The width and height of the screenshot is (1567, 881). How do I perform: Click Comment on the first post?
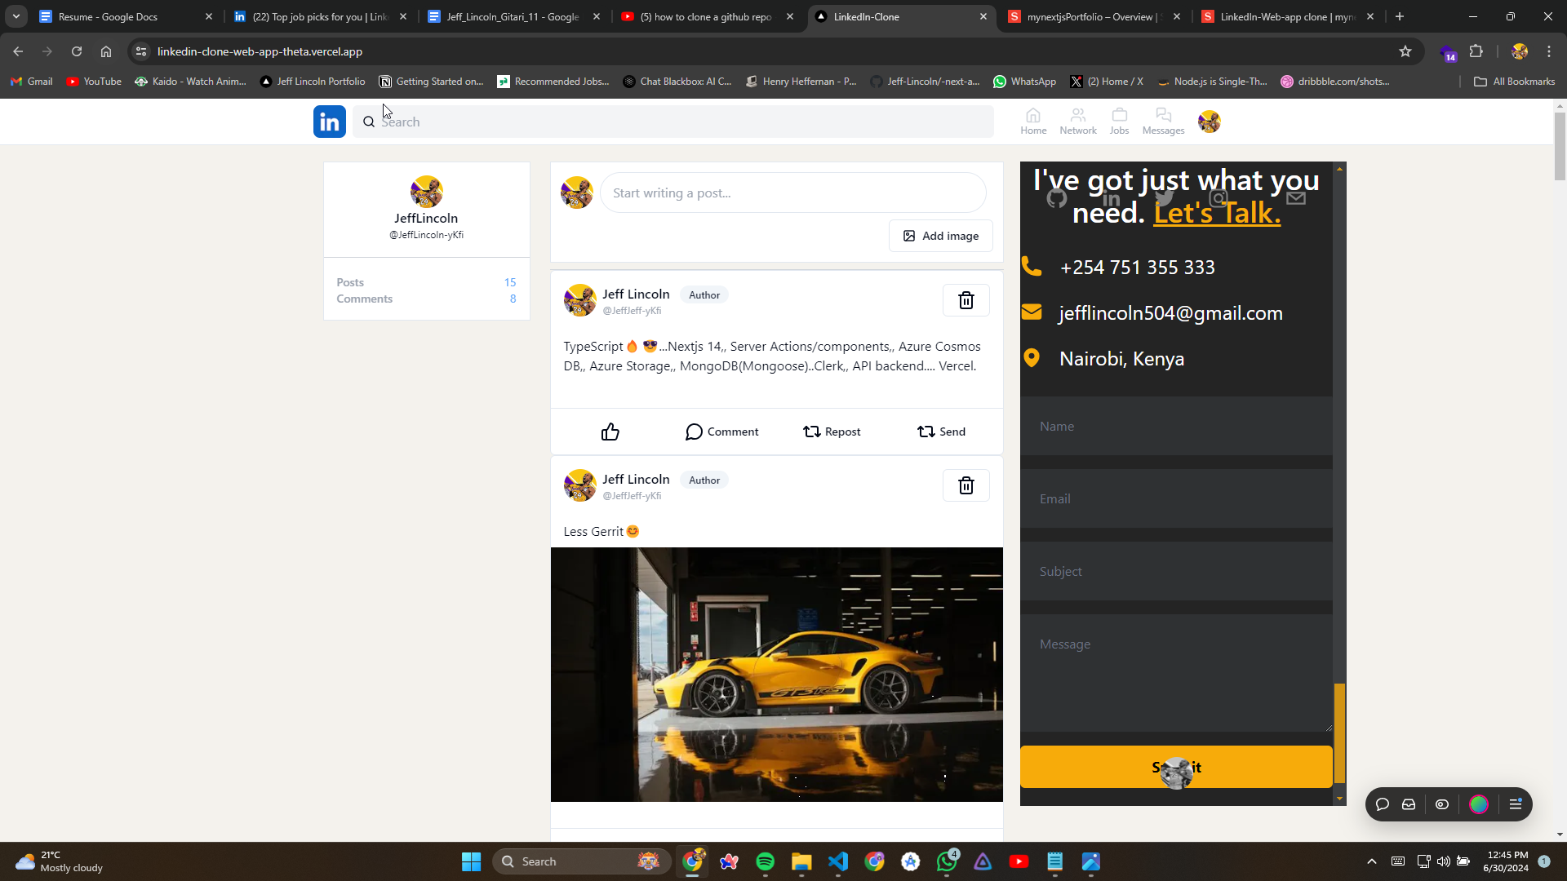tap(721, 432)
